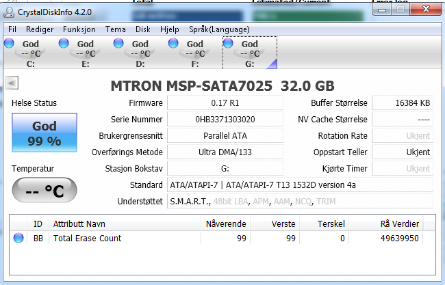
Task: Click the Verste column header
Action: [275, 223]
